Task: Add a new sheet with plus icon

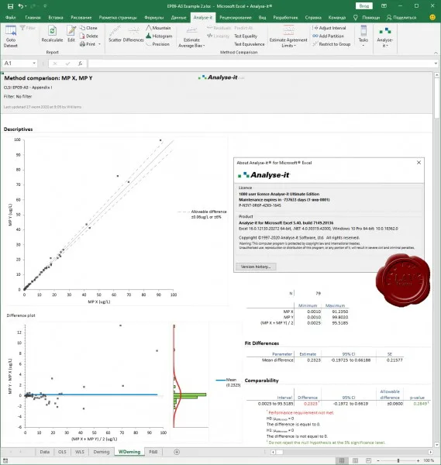Action: click(177, 452)
